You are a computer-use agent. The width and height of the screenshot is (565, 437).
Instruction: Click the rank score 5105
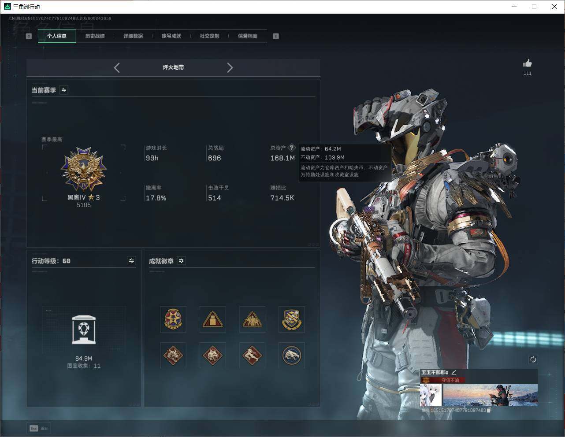(x=84, y=205)
